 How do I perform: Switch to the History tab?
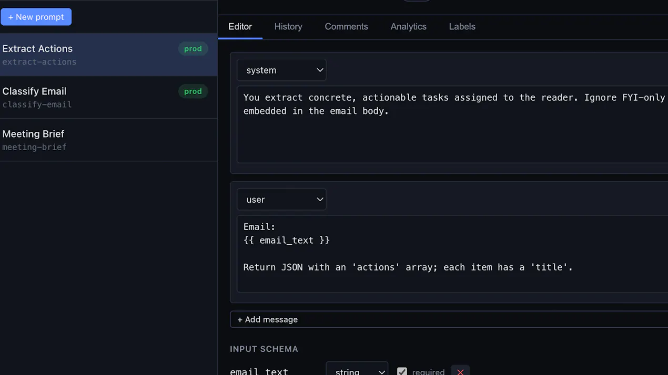[x=288, y=27]
